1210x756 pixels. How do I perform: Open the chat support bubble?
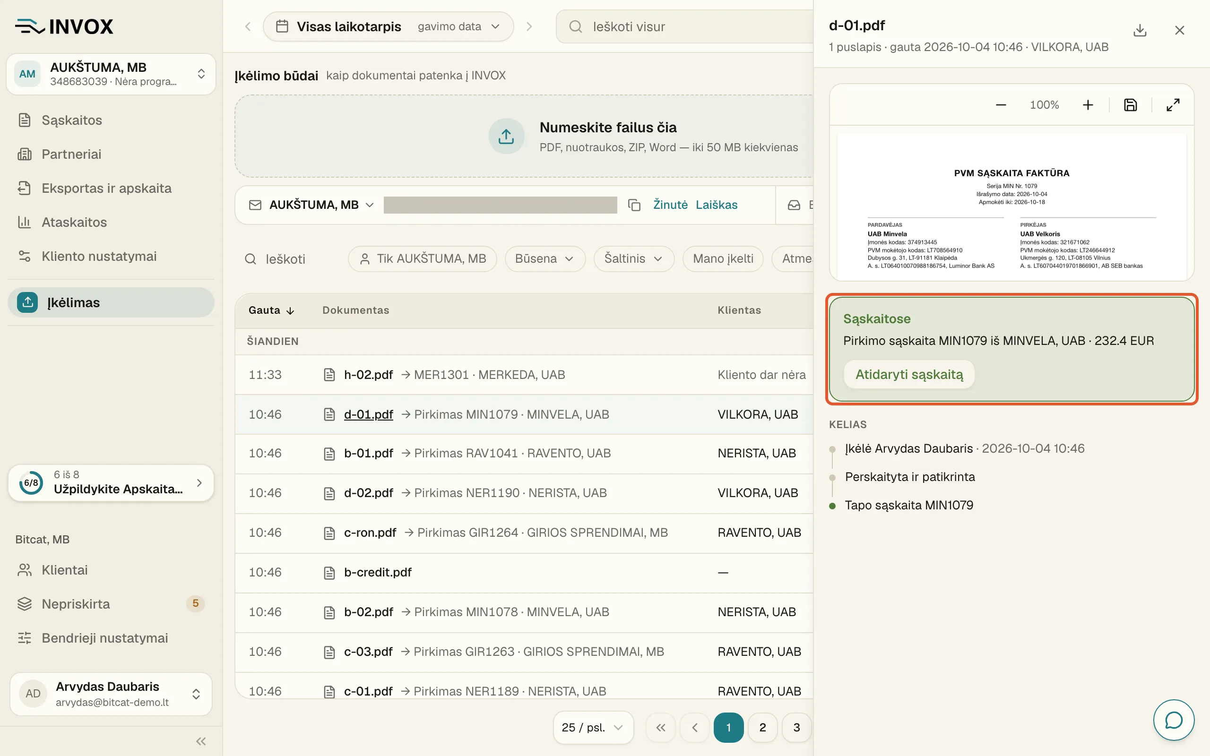tap(1174, 720)
